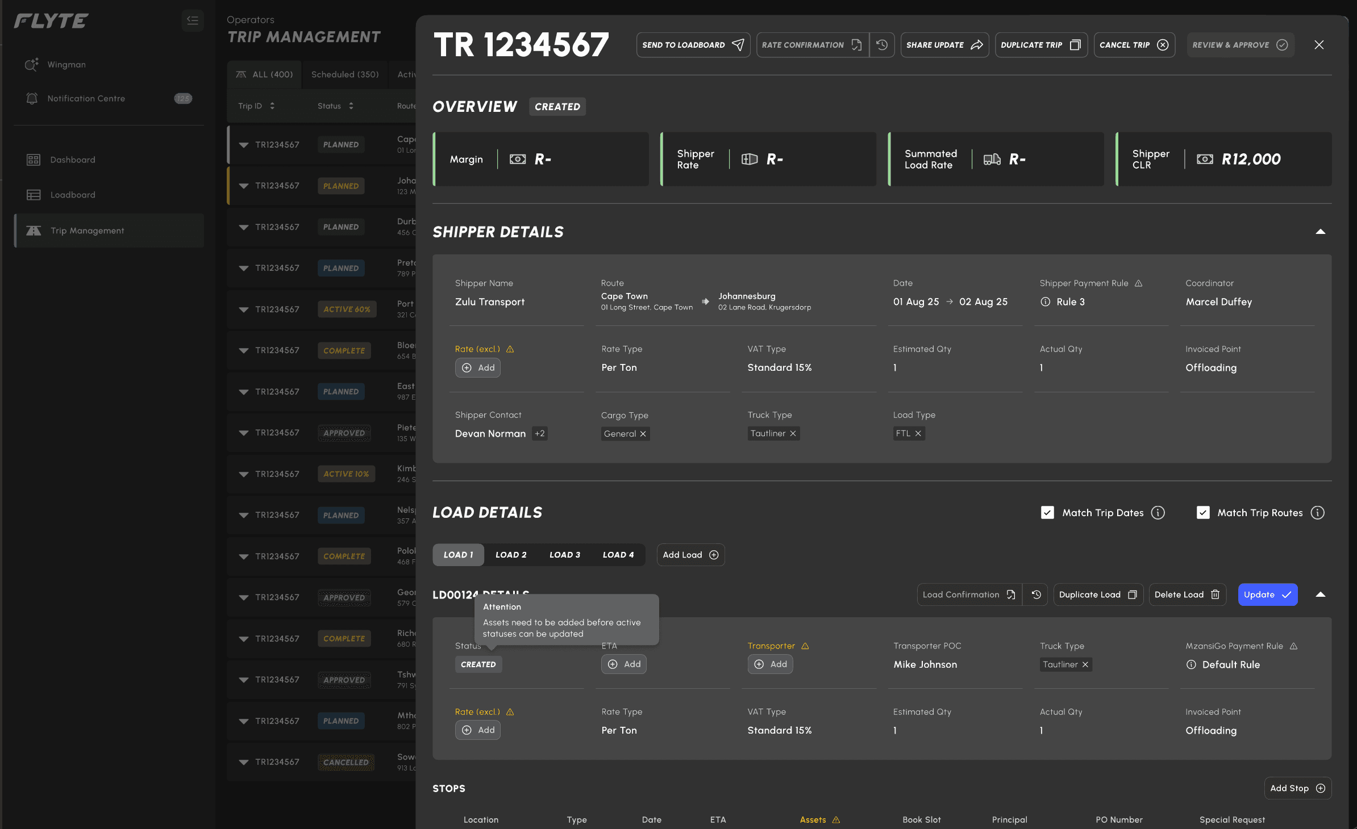Click the history icon beside Rate Confirmation
This screenshot has width=1357, height=829.
point(882,44)
